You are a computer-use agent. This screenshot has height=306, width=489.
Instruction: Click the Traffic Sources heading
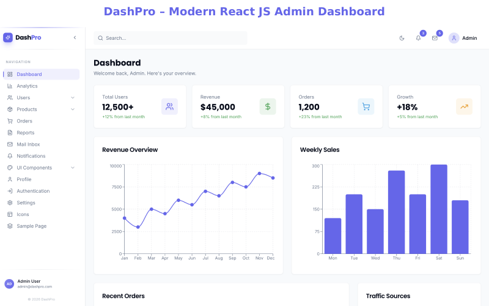coord(388,296)
